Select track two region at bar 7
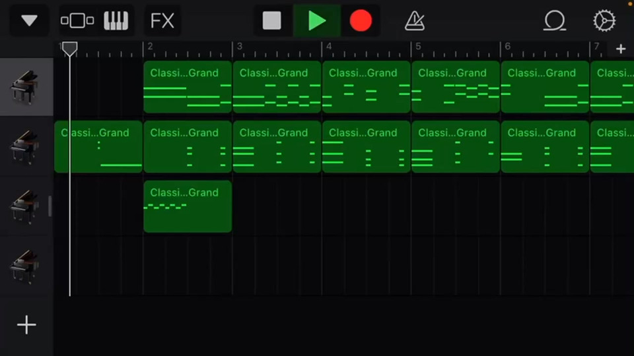Image resolution: width=634 pixels, height=356 pixels. (612, 146)
